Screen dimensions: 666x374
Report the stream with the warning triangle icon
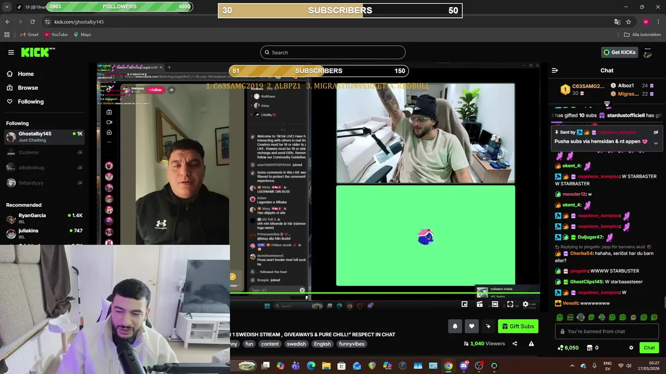[x=531, y=343]
